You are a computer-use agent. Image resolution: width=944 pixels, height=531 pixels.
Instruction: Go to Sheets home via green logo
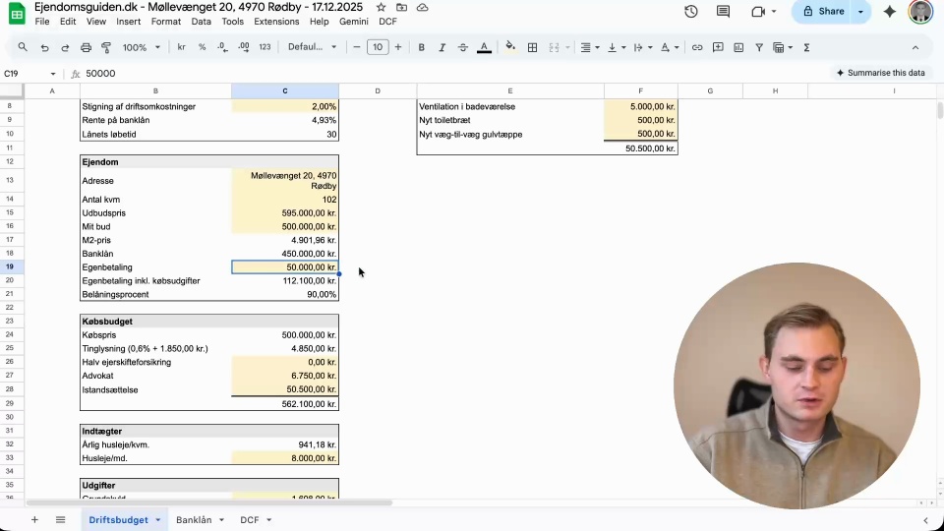click(17, 13)
